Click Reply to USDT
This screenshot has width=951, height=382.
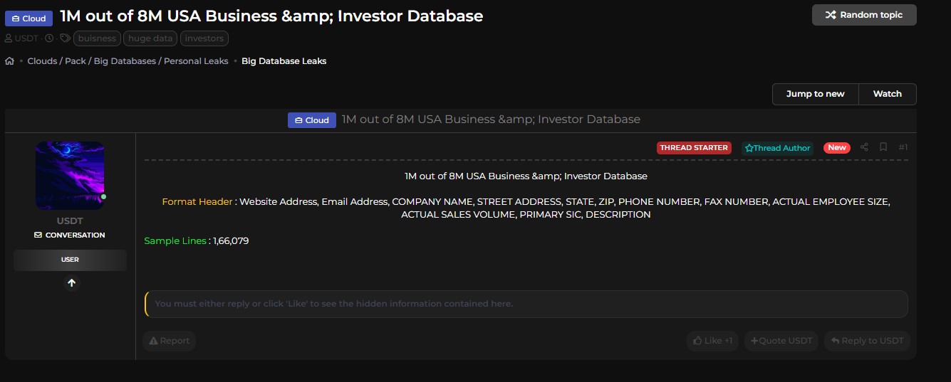coord(867,341)
